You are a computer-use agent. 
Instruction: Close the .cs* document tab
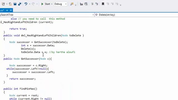click(x=11, y=10)
